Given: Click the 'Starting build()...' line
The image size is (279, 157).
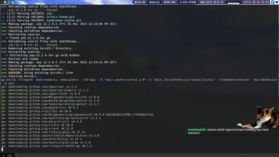Looking at the screenshot, I should (x=21, y=76).
